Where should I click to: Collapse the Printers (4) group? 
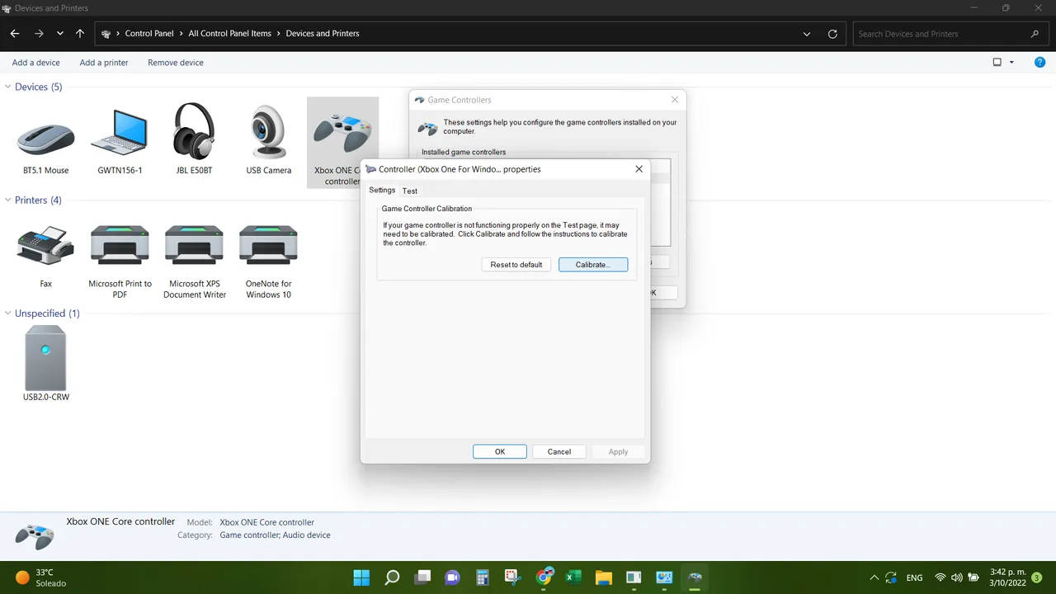(8, 200)
